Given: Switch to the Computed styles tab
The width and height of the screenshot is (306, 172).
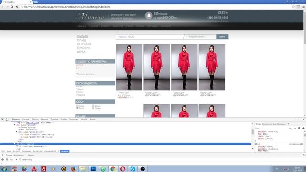Looking at the screenshot, I should point(267,124).
